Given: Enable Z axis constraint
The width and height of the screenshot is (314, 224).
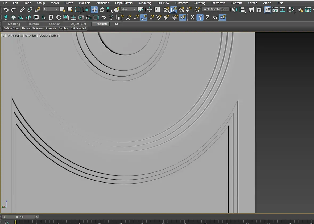Looking at the screenshot, I should [x=207, y=18].
